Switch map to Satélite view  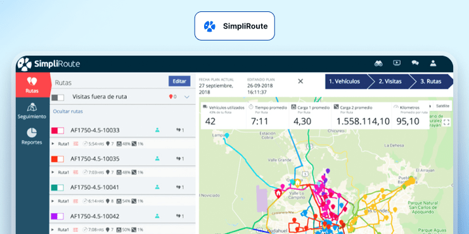tap(442, 106)
